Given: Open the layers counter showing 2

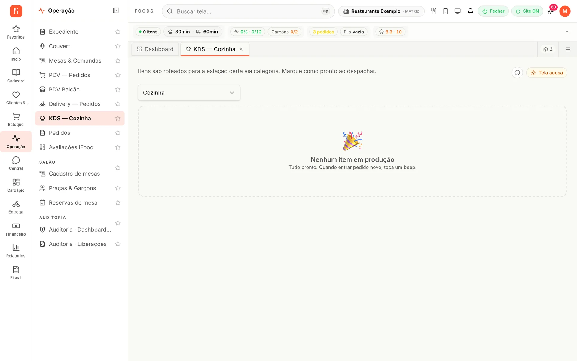Looking at the screenshot, I should click(548, 49).
